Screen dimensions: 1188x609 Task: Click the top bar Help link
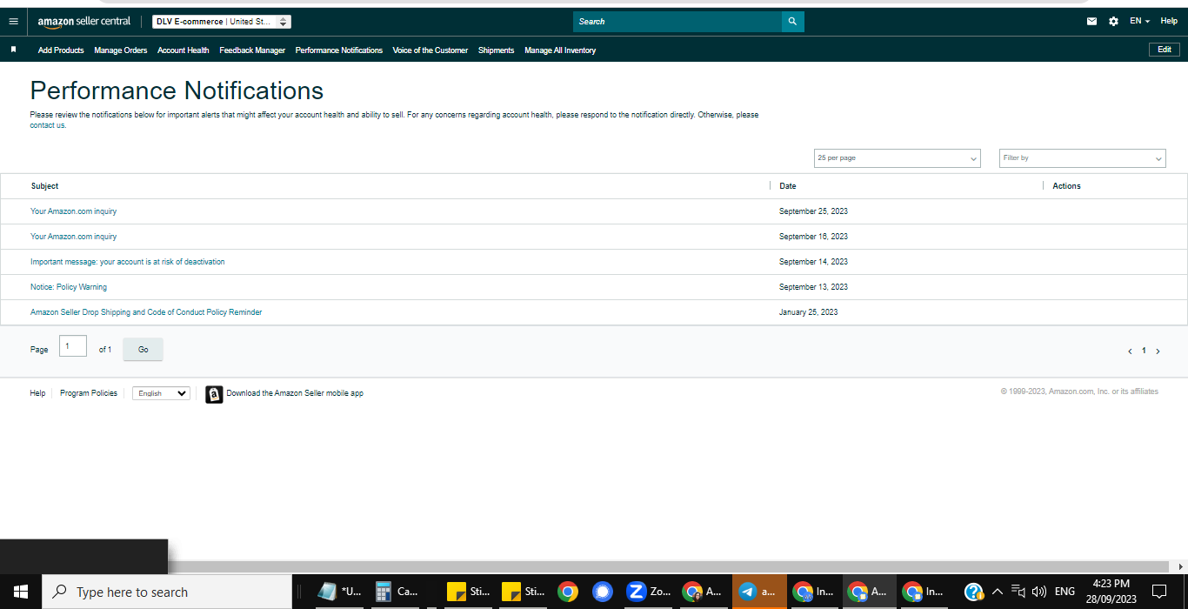(1169, 21)
